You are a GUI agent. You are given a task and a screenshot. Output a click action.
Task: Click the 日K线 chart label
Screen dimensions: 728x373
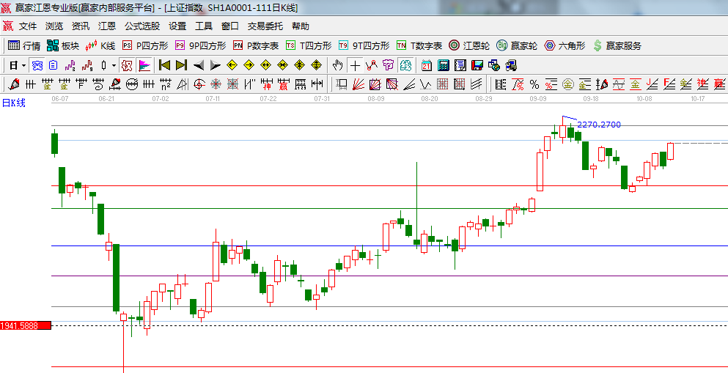point(13,103)
